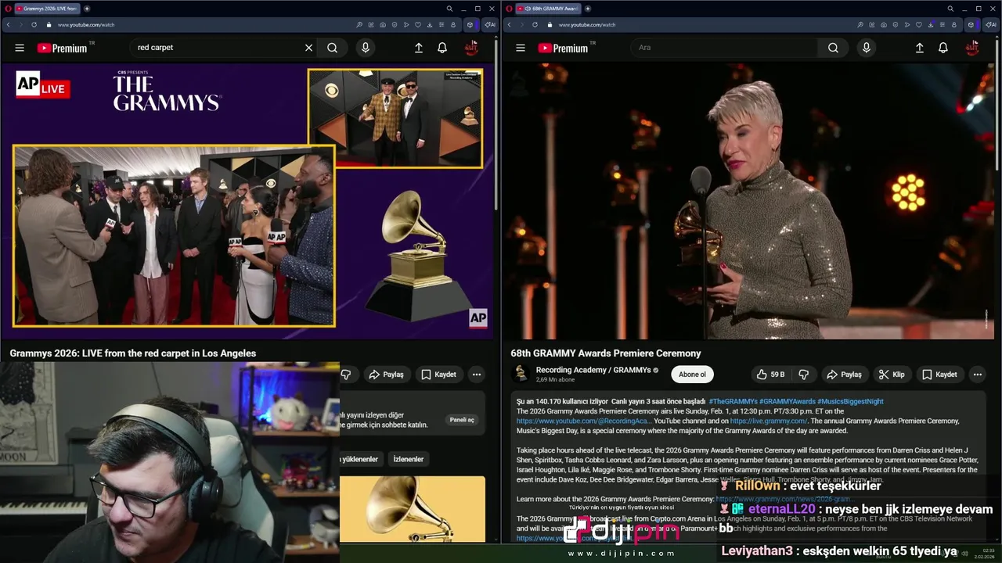Click the GRAMMY Premiere Ceremony video player
The image size is (1002, 563).
pos(748,200)
